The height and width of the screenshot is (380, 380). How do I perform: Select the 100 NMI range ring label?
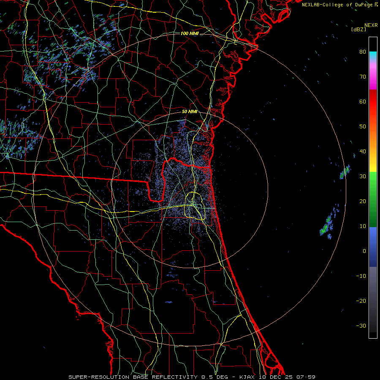190,33
